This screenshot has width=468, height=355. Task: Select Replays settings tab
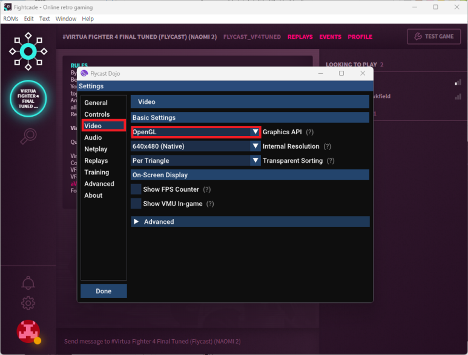point(96,161)
